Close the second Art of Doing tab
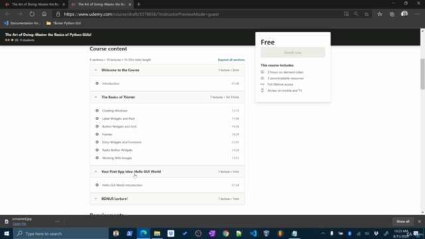The width and height of the screenshot is (425, 239). click(130, 5)
